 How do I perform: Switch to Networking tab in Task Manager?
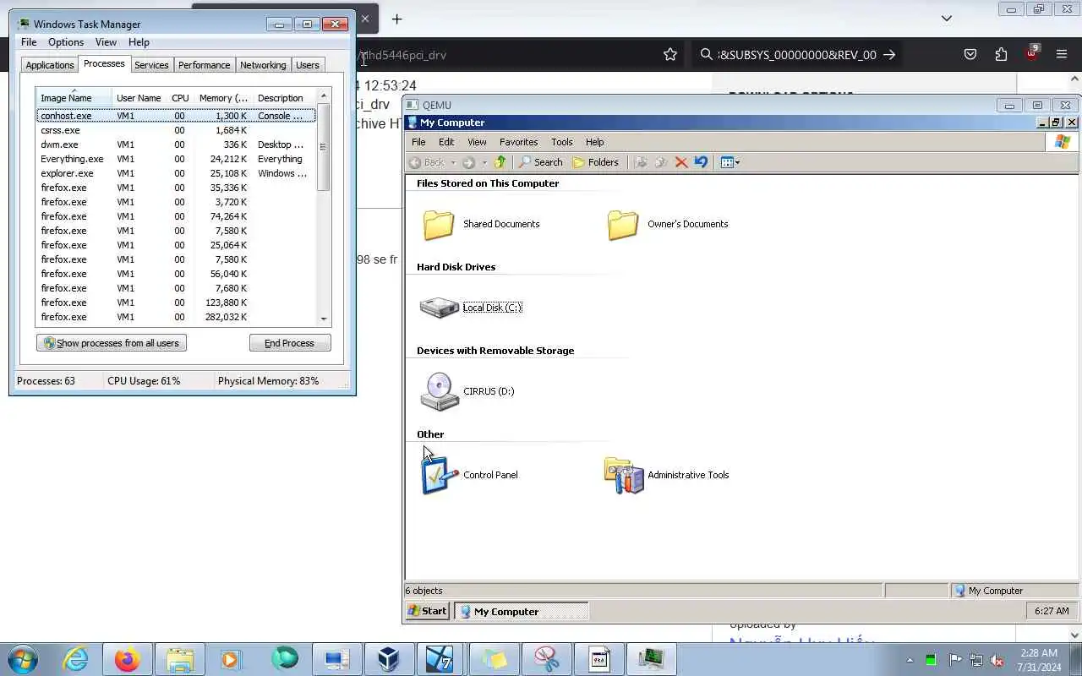(x=263, y=65)
